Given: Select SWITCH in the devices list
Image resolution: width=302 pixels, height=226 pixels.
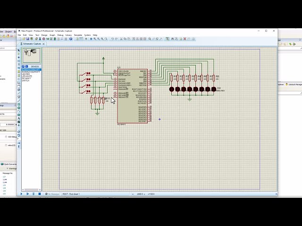Looking at the screenshot, I should tap(25, 81).
